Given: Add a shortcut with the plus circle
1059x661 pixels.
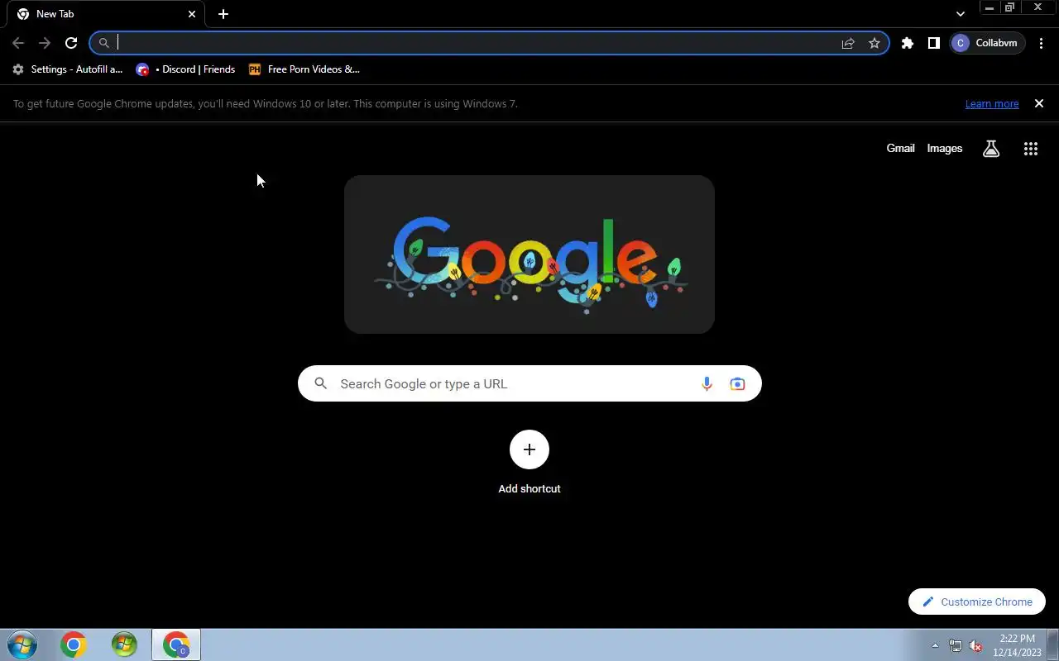Looking at the screenshot, I should click(x=529, y=449).
